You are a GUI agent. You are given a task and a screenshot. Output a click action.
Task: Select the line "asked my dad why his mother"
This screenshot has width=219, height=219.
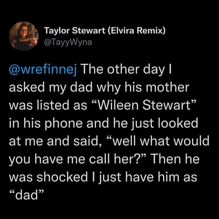pyautogui.click(x=99, y=88)
